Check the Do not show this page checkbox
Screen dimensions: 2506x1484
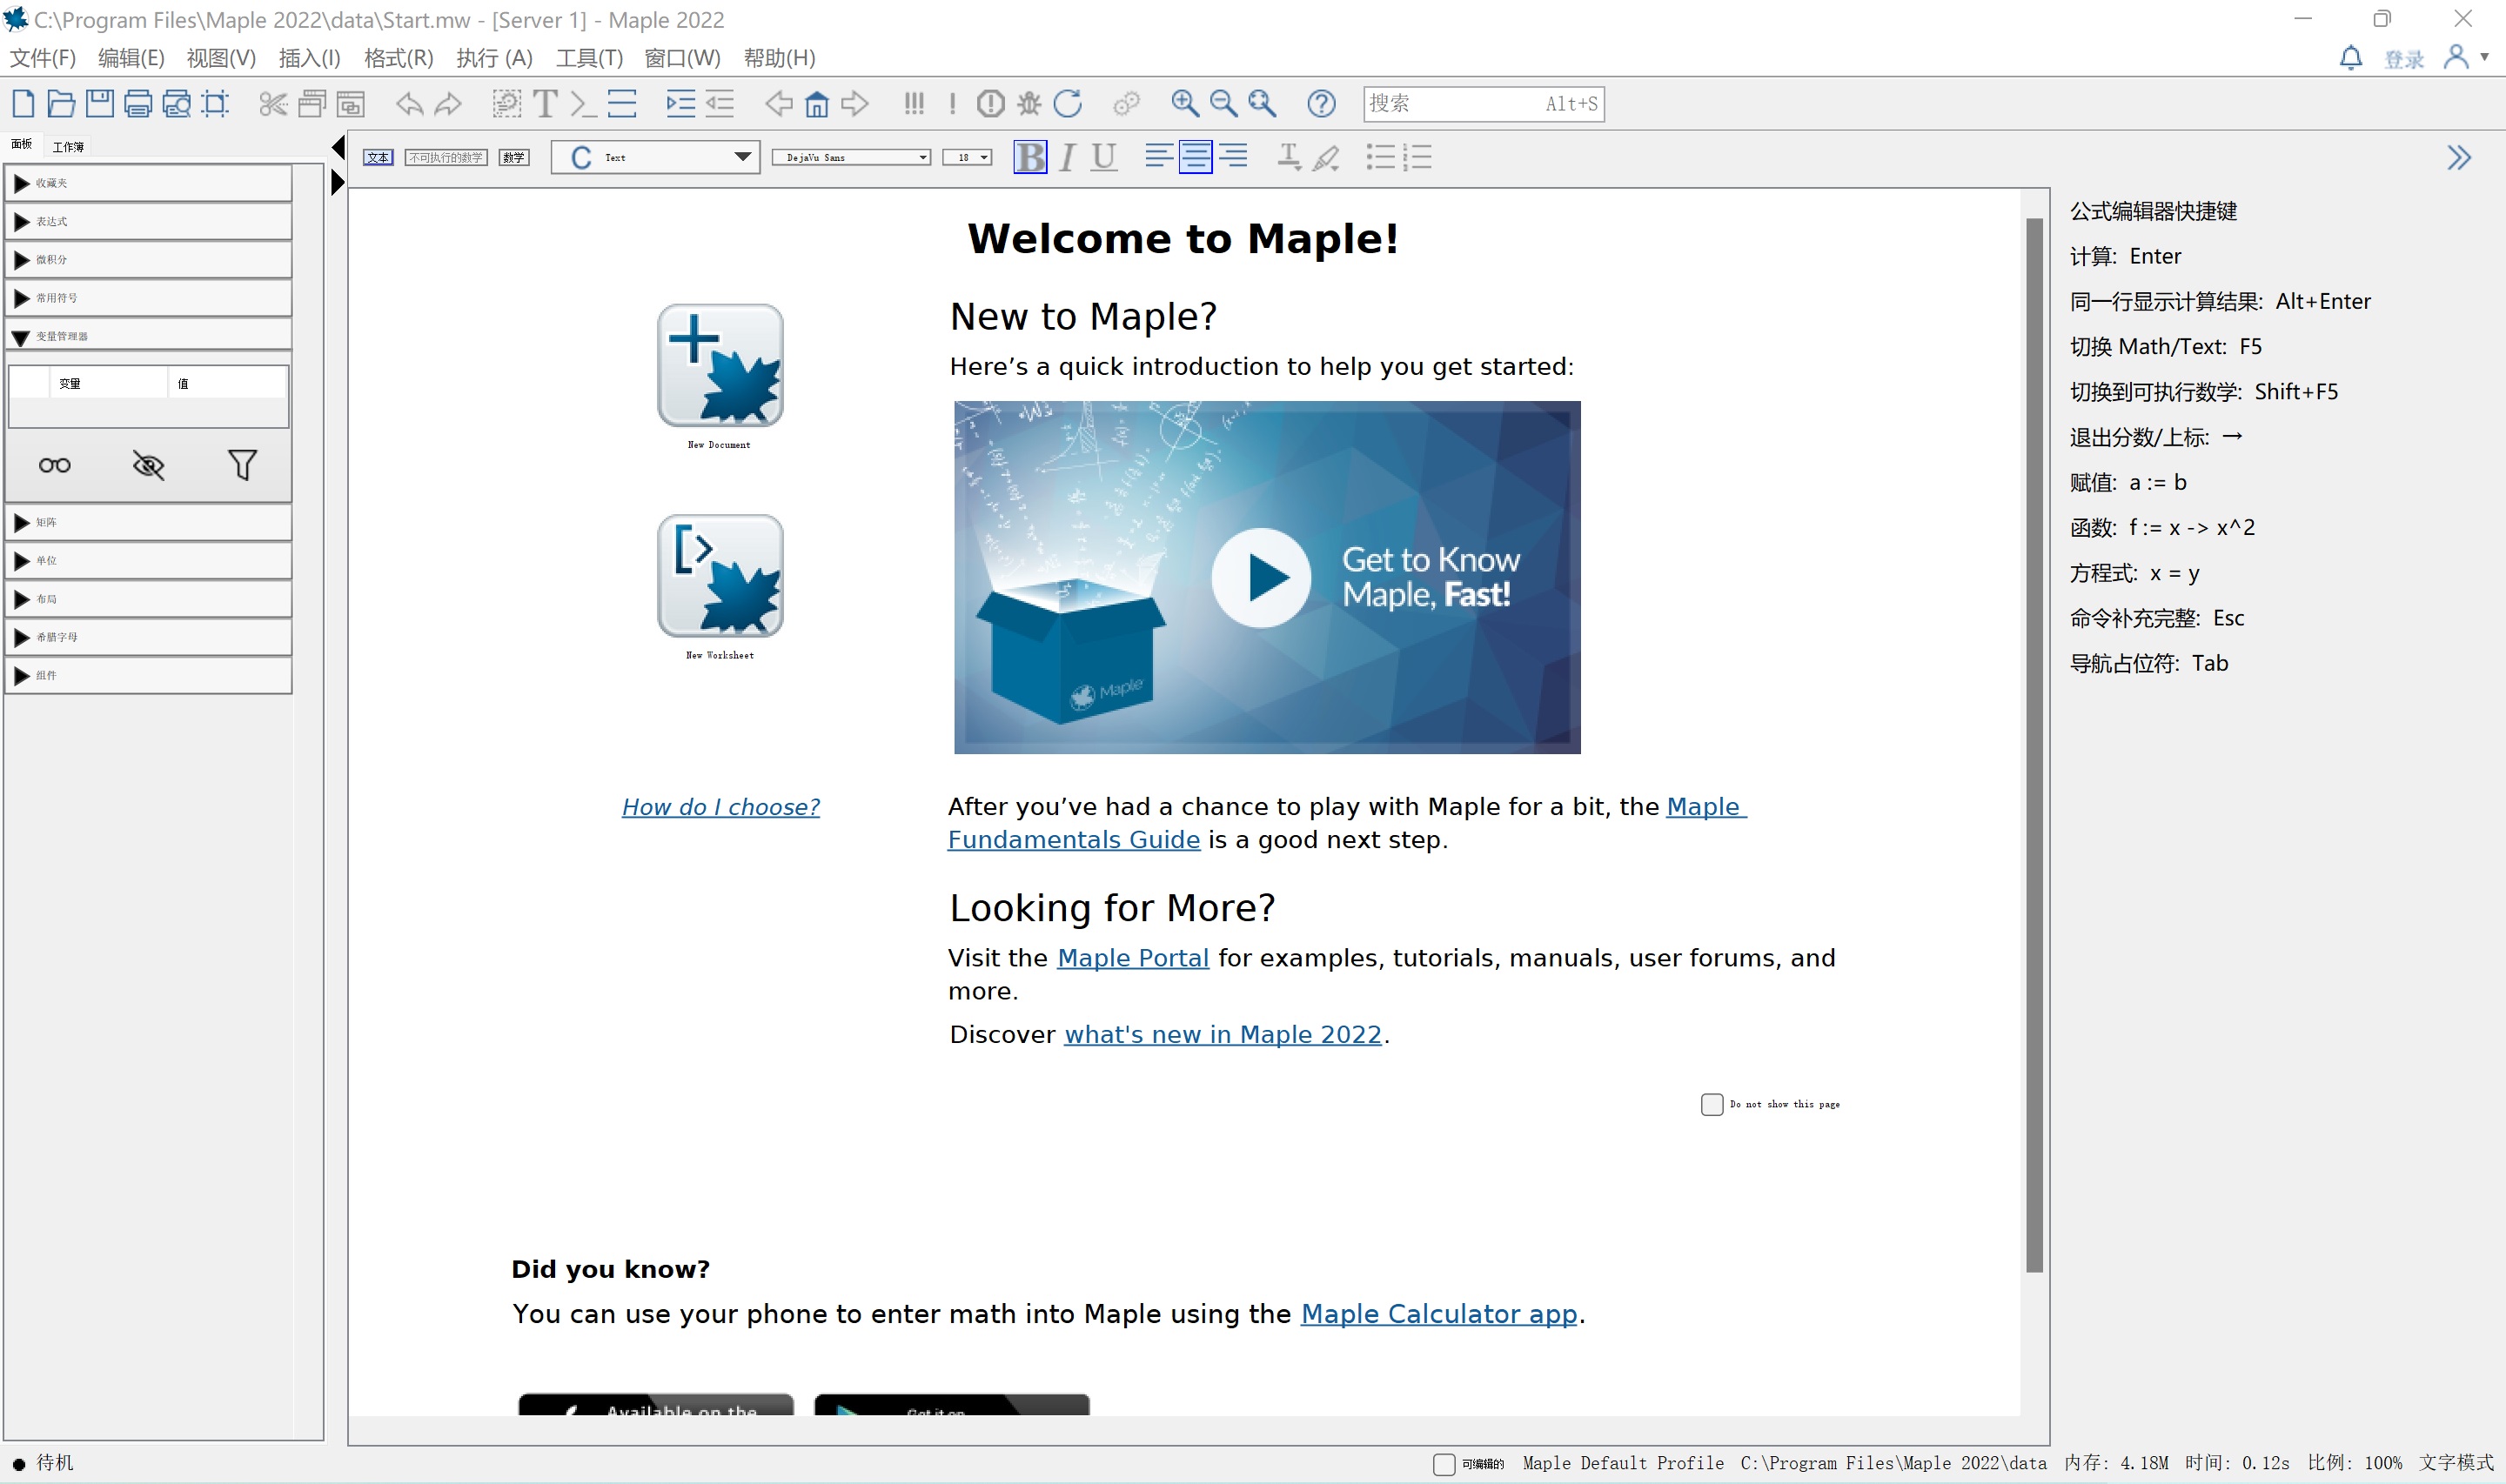click(1713, 1103)
